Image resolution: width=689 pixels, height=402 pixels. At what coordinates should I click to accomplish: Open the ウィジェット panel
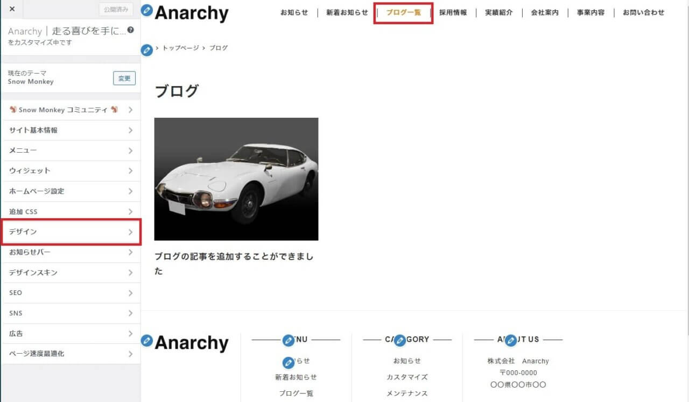pos(71,171)
